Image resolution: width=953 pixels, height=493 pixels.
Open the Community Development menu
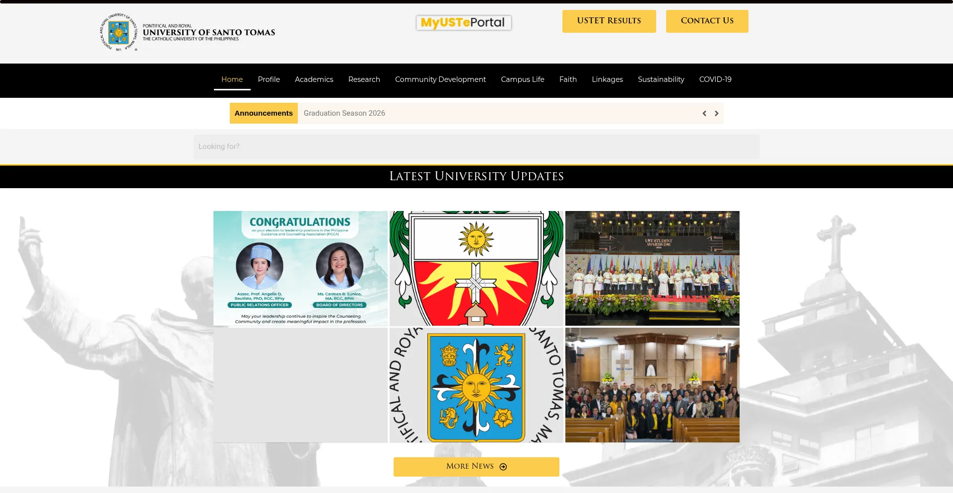click(440, 79)
